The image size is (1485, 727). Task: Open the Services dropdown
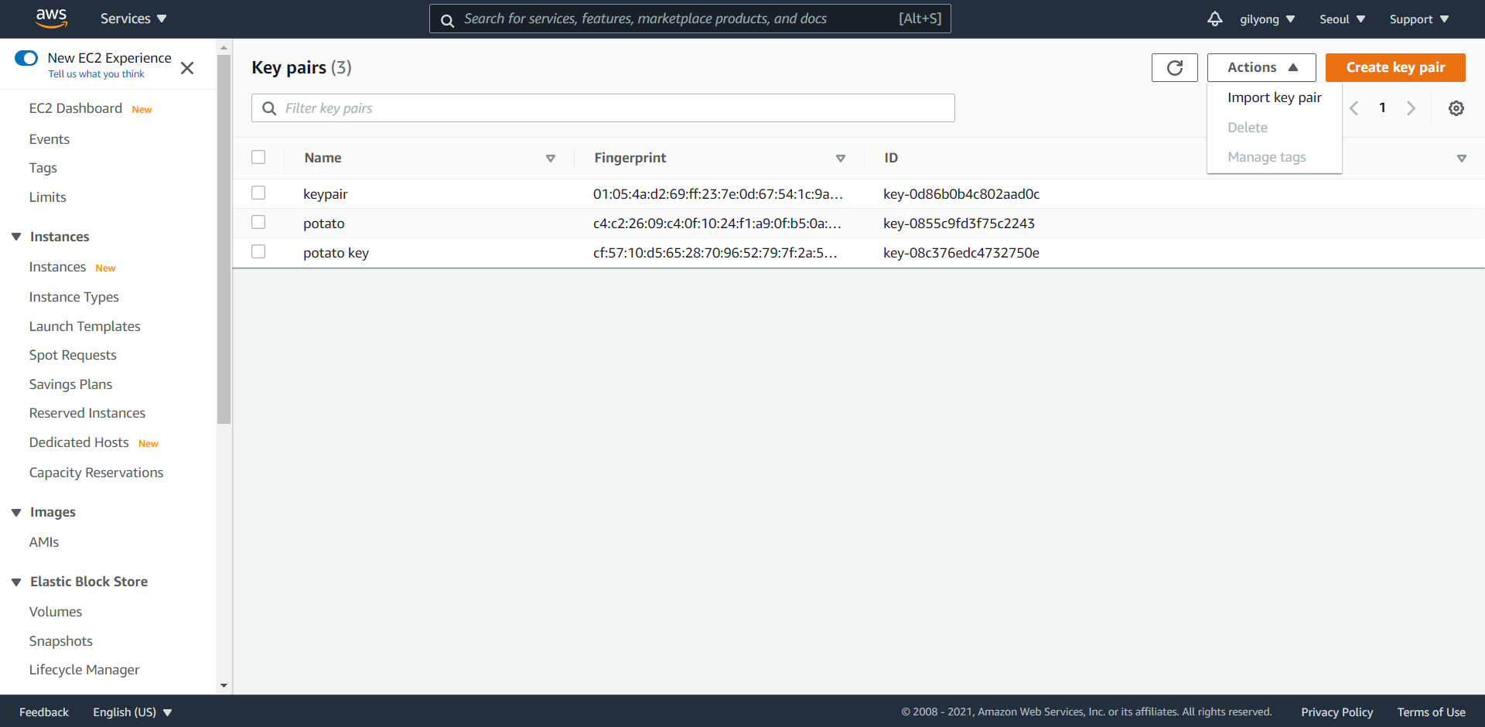[133, 19]
